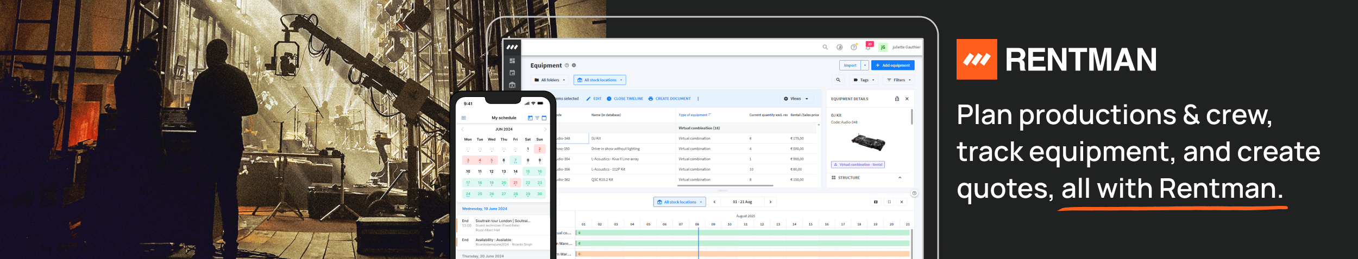Viewport: 1358px width, 259px height.
Task: Open the dashboard icon in sidebar
Action: pyautogui.click(x=512, y=61)
